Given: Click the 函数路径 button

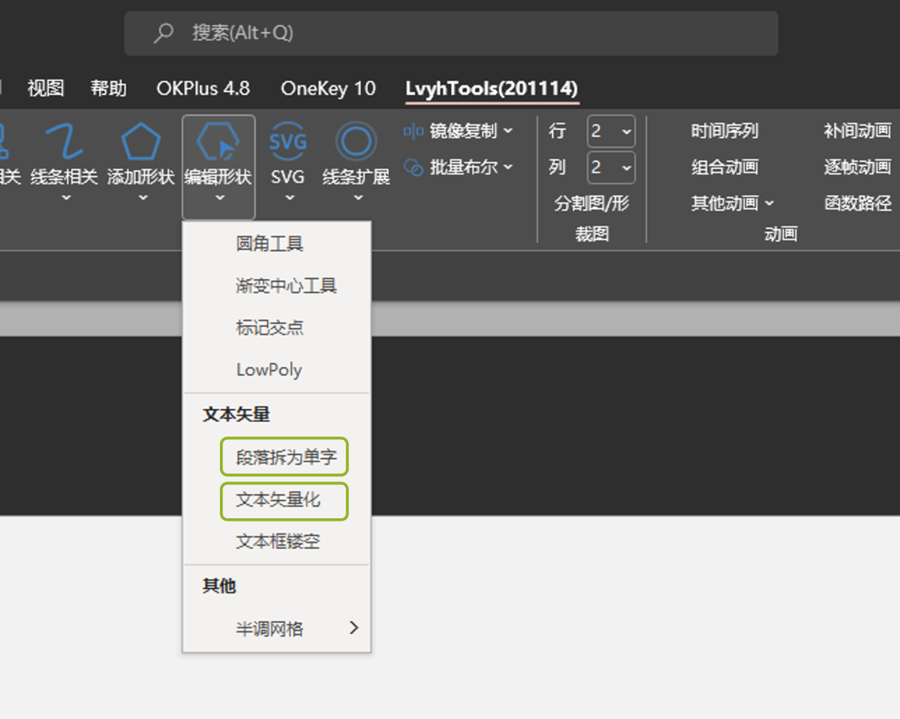Looking at the screenshot, I should (857, 203).
